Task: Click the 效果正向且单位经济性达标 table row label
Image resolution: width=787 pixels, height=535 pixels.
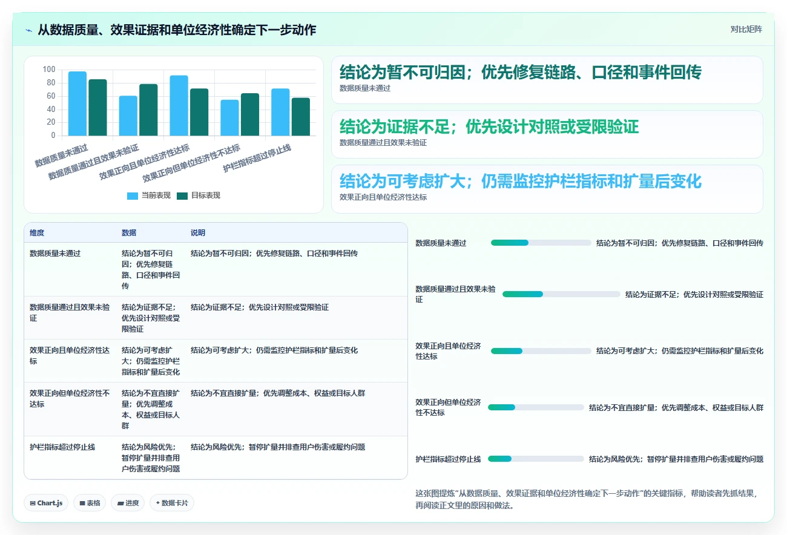Action: 70,355
